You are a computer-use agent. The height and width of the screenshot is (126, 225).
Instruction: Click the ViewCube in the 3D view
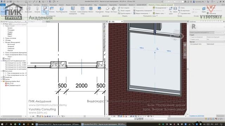click(177, 35)
